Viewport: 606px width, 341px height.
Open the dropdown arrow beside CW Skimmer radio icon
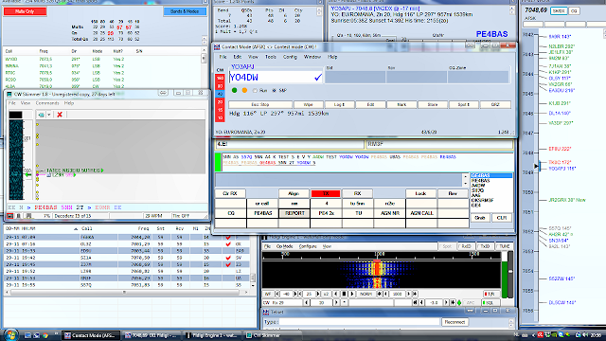click(x=49, y=115)
